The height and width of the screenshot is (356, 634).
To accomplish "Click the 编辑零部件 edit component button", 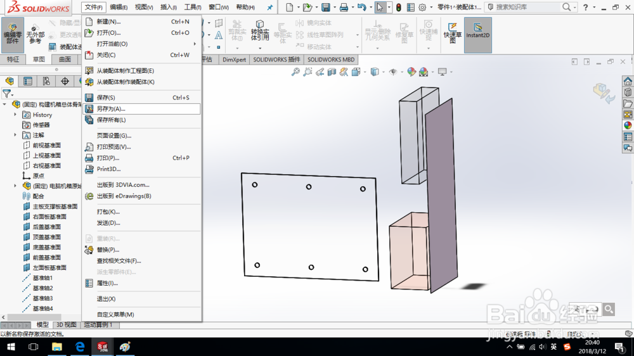I will pos(13,35).
